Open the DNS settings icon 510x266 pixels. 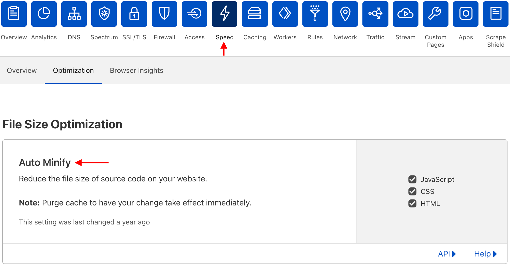pos(74,14)
